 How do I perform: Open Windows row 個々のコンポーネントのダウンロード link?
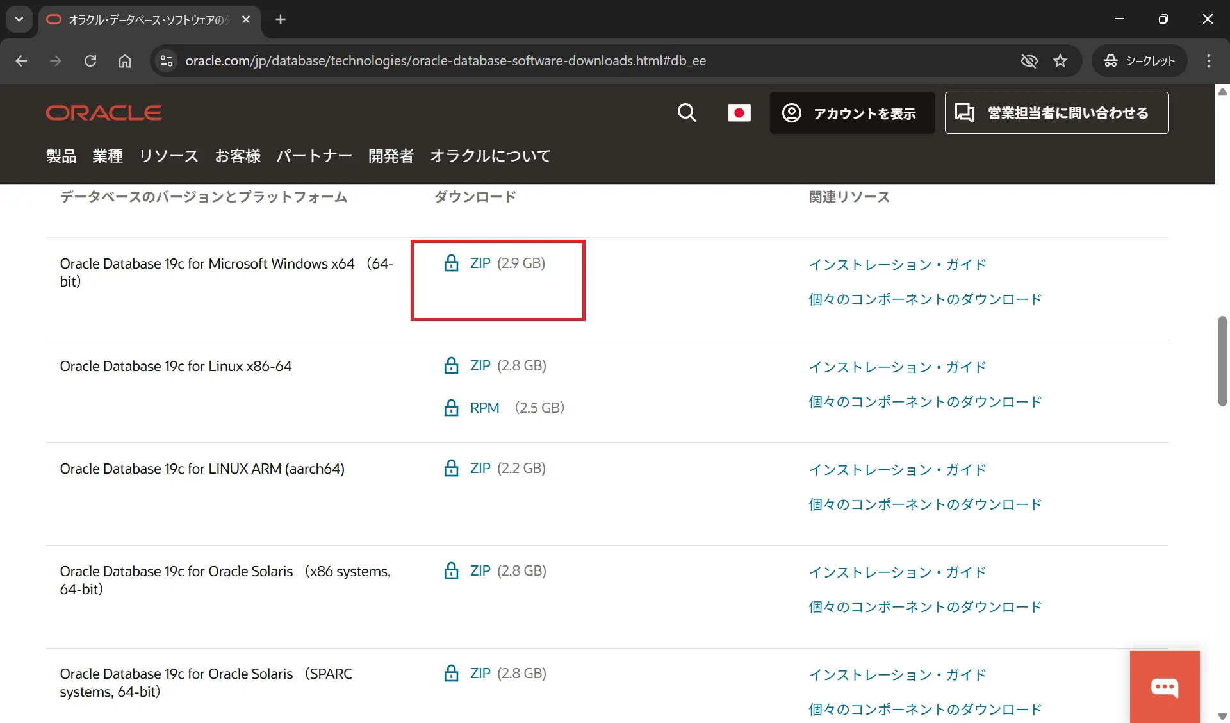pyautogui.click(x=925, y=299)
